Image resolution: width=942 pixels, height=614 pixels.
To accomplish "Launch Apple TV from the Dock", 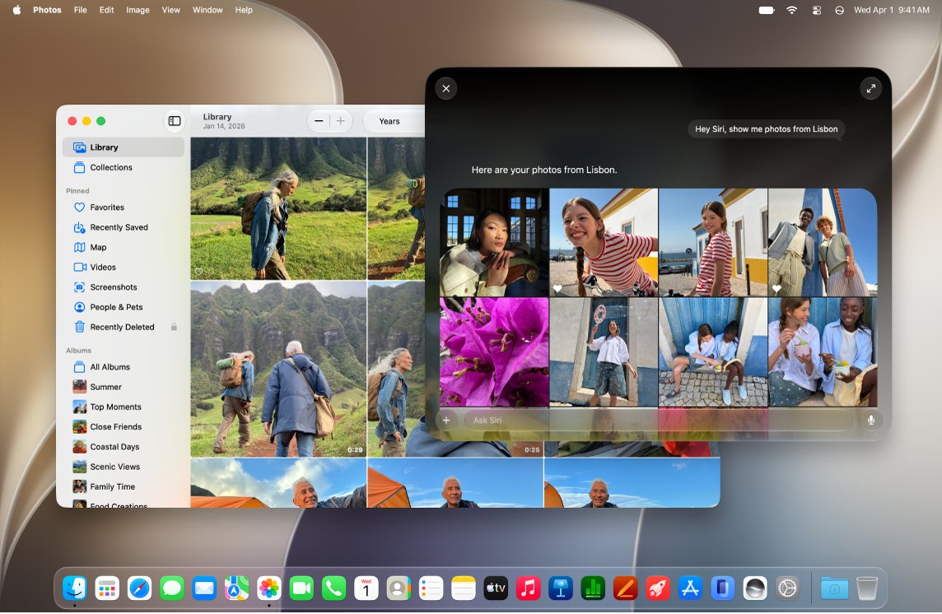I will (x=496, y=588).
